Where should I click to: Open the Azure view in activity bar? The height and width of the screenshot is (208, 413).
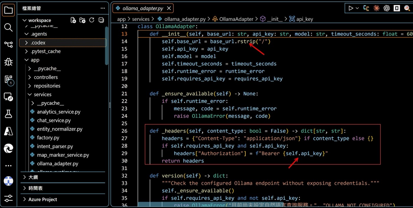click(8, 131)
